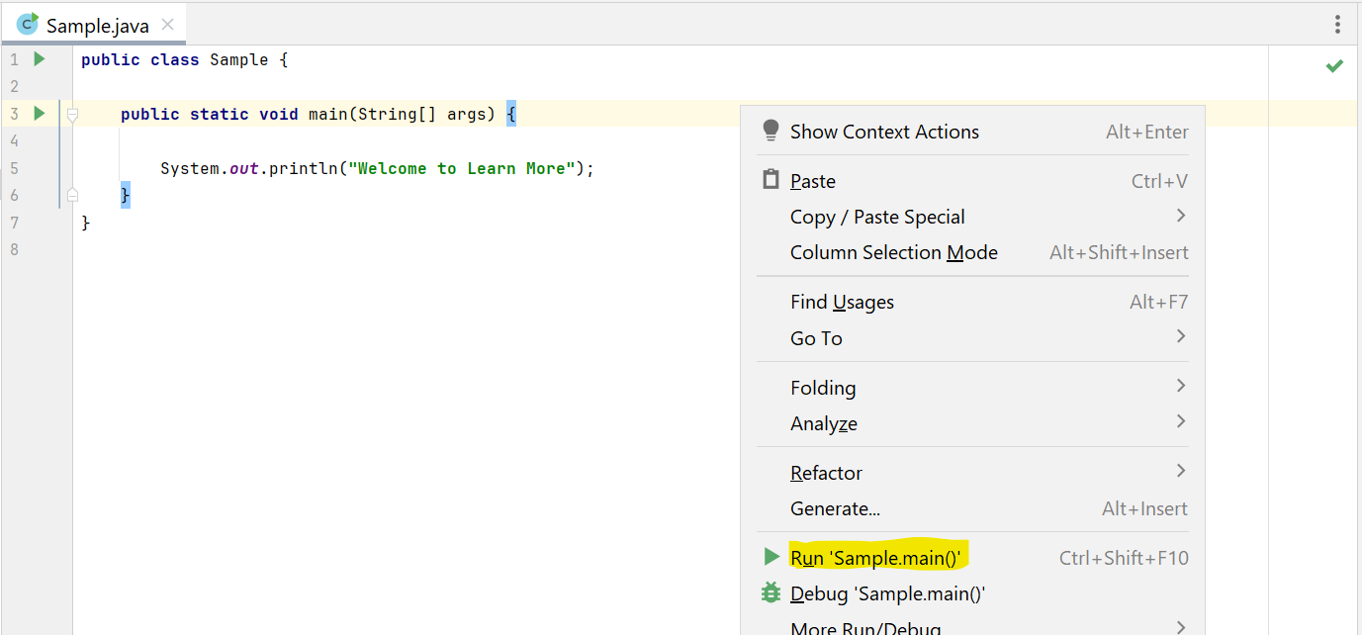This screenshot has width=1362, height=635.
Task: Click the lightbulb icon for context actions
Action: click(x=771, y=132)
